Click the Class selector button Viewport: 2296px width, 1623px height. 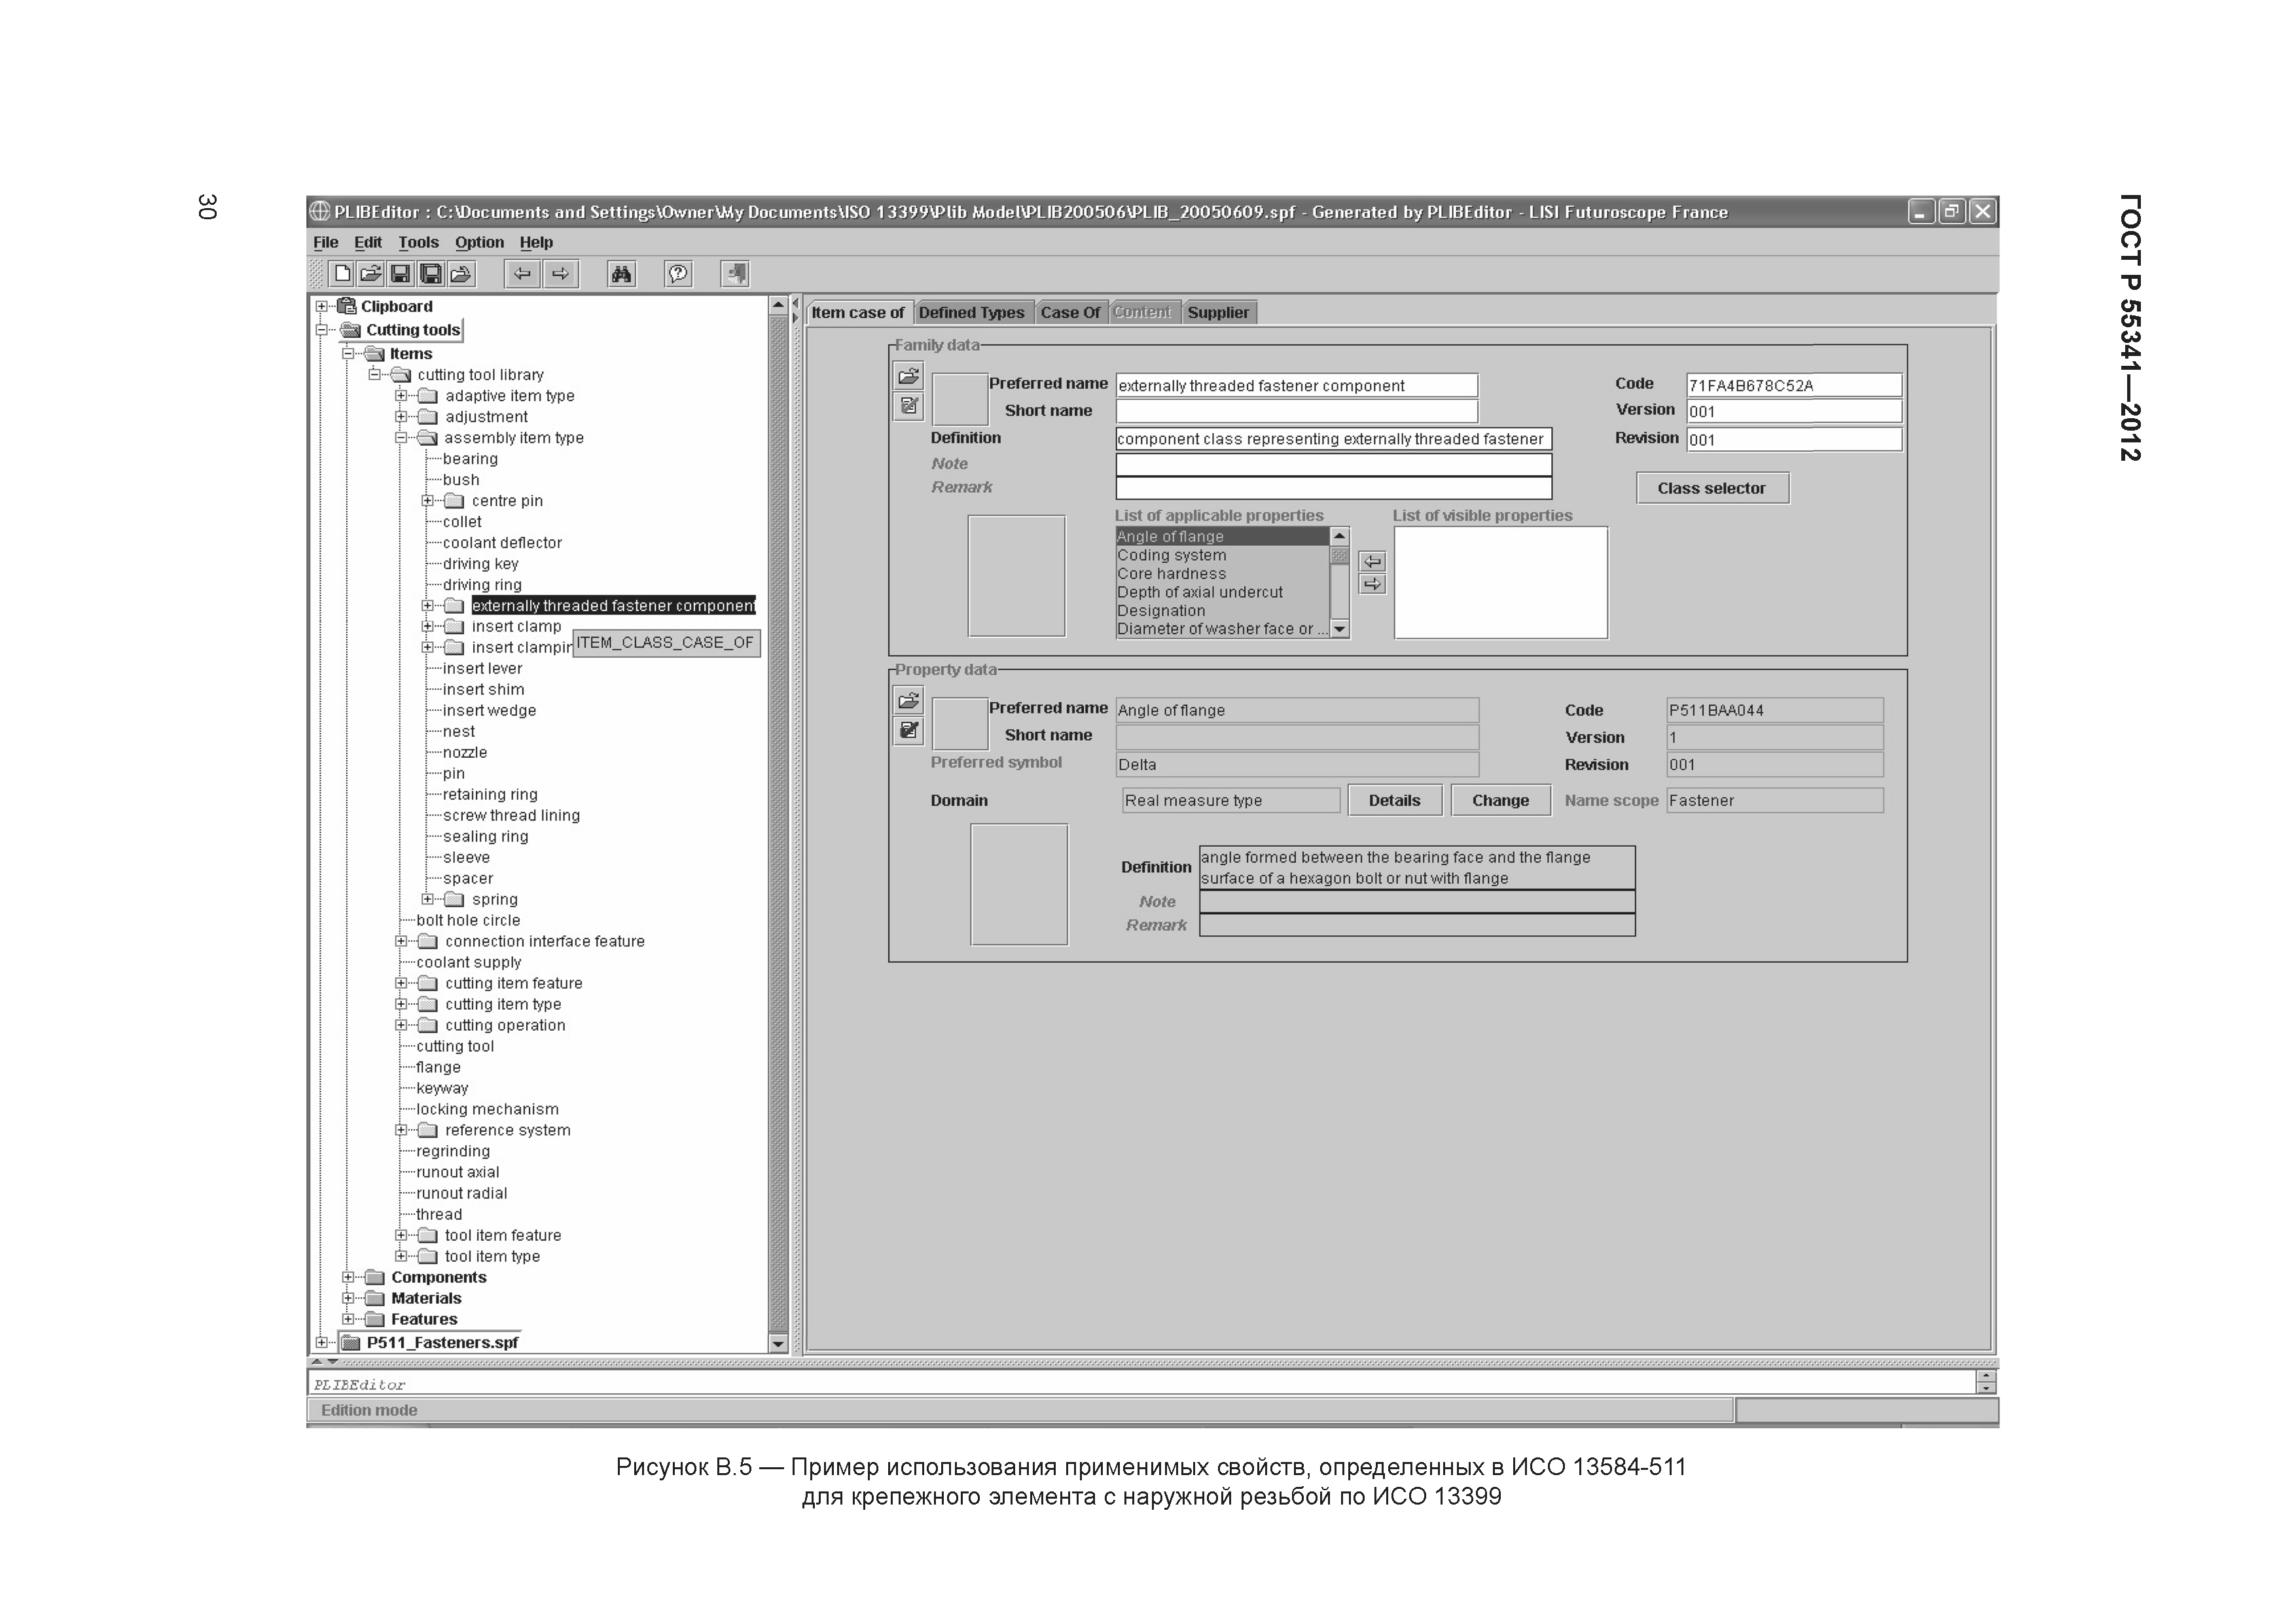(x=1712, y=488)
